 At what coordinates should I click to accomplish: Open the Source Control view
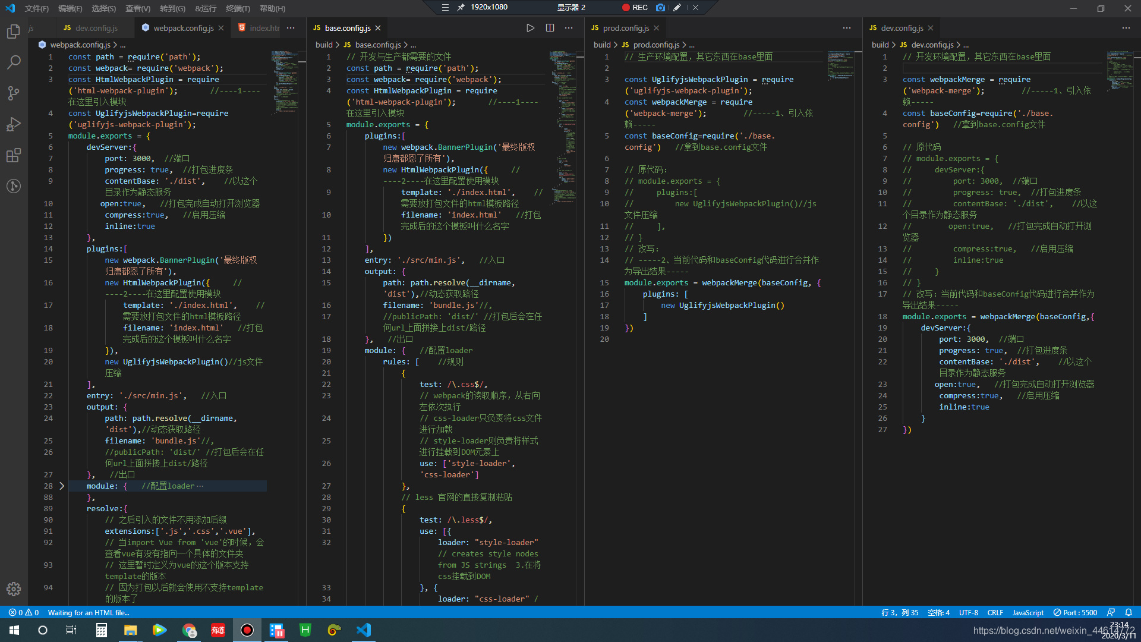(x=14, y=93)
